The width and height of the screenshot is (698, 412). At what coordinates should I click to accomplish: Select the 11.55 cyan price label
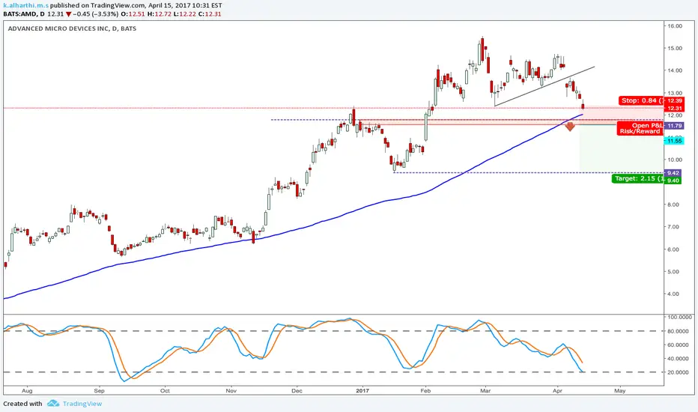(674, 141)
